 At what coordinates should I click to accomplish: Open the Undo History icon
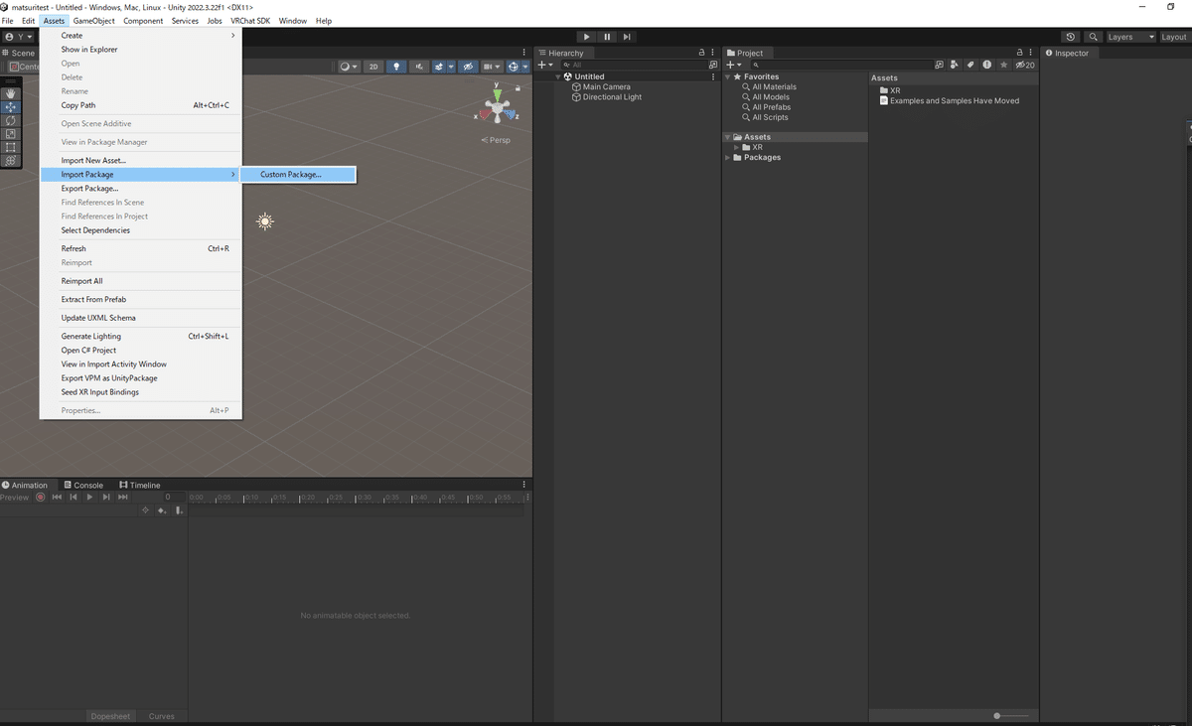tap(1070, 37)
